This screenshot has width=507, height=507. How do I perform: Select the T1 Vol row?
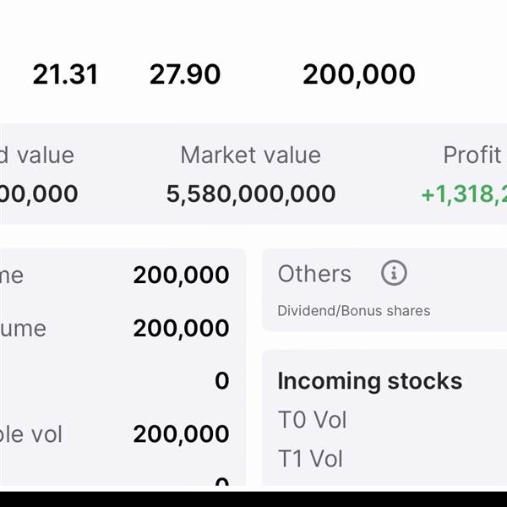[310, 459]
